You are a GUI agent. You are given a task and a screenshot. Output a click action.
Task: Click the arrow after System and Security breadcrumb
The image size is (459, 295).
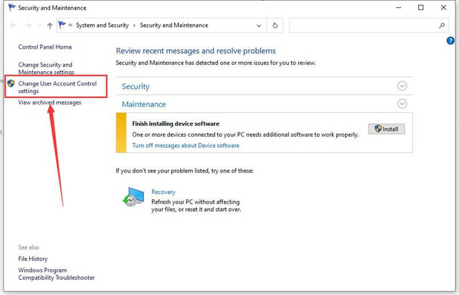pos(134,25)
